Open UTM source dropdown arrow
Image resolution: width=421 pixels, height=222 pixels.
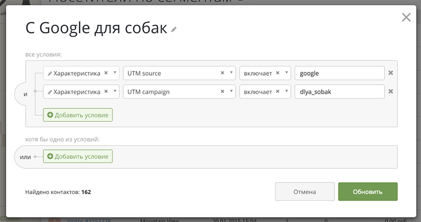[x=231, y=73]
